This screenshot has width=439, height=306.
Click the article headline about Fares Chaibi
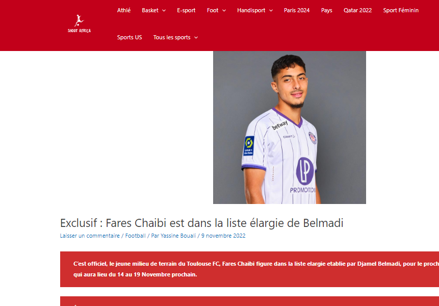click(x=201, y=223)
